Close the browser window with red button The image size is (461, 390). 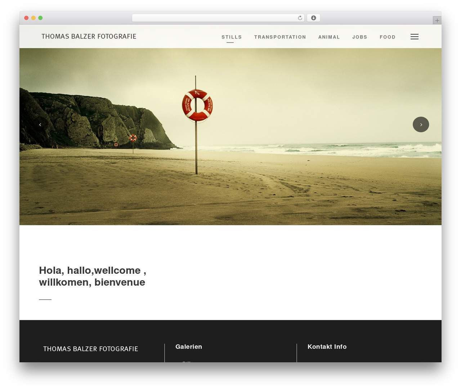[x=26, y=18]
